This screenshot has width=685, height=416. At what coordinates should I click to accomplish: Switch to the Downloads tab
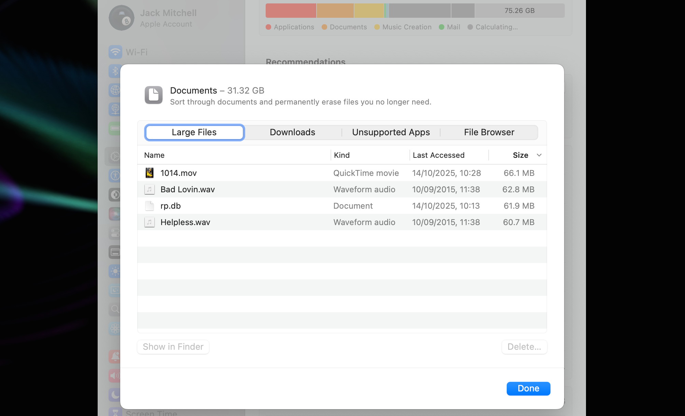click(x=292, y=132)
